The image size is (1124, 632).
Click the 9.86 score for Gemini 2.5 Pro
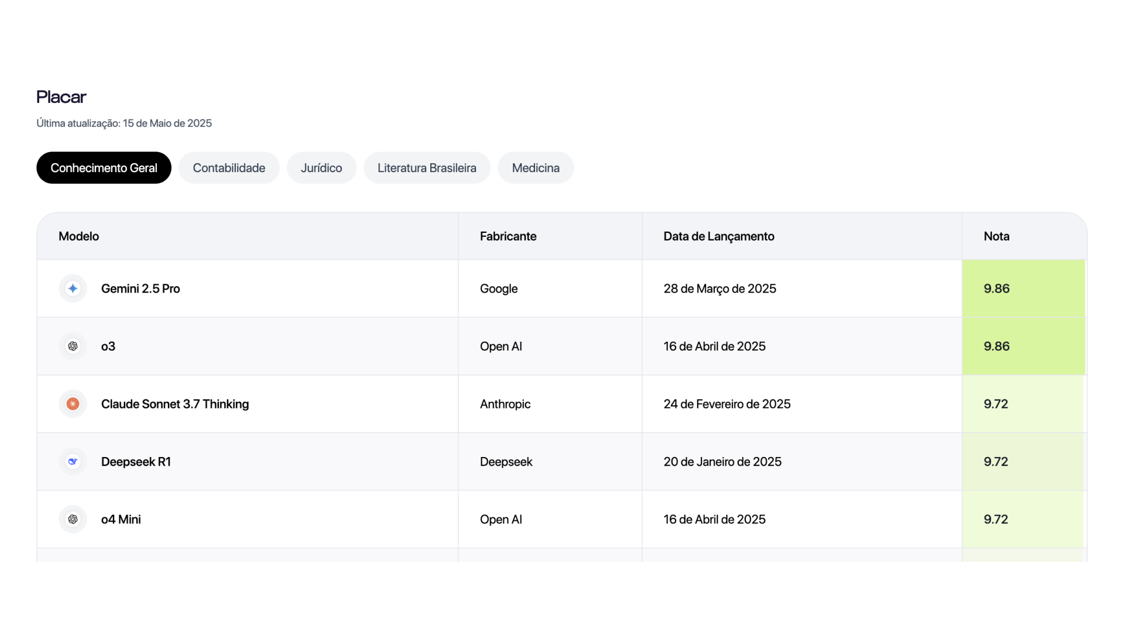(996, 288)
